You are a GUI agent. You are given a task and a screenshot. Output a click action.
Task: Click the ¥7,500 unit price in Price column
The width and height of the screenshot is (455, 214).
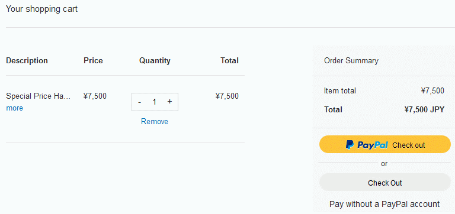coord(95,96)
